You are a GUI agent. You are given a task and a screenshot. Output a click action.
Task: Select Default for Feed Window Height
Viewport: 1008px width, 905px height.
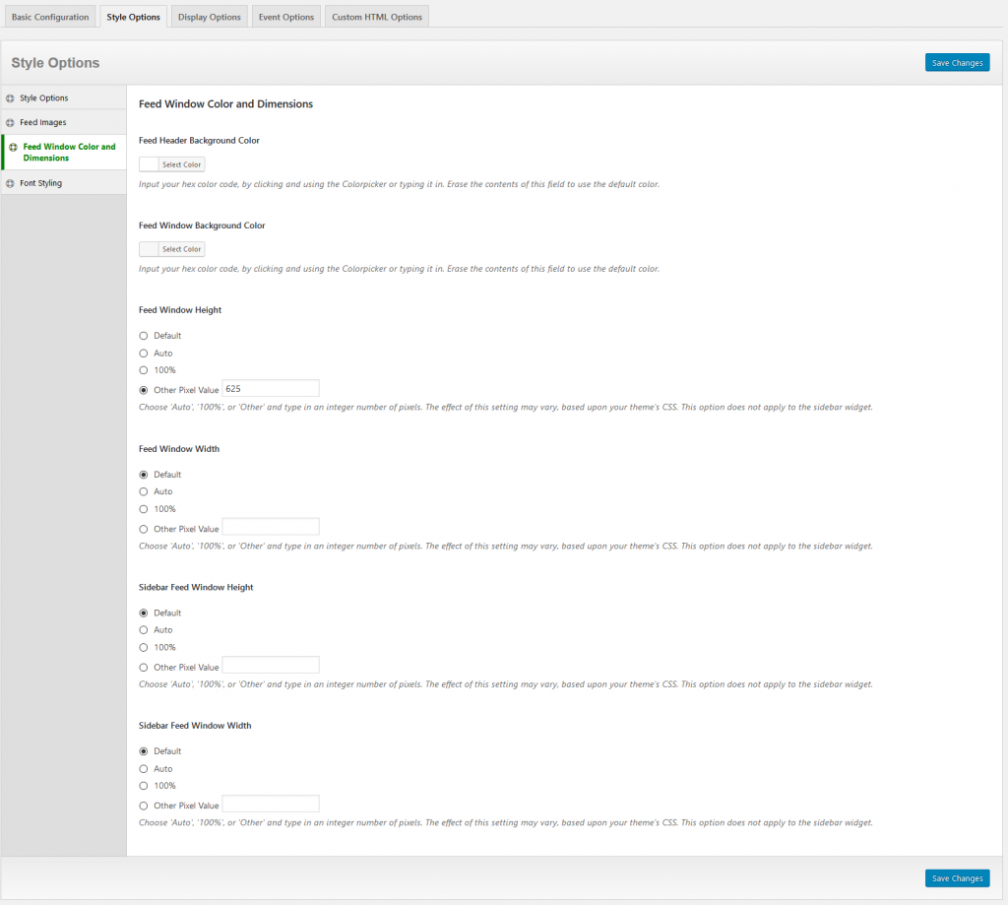(144, 336)
